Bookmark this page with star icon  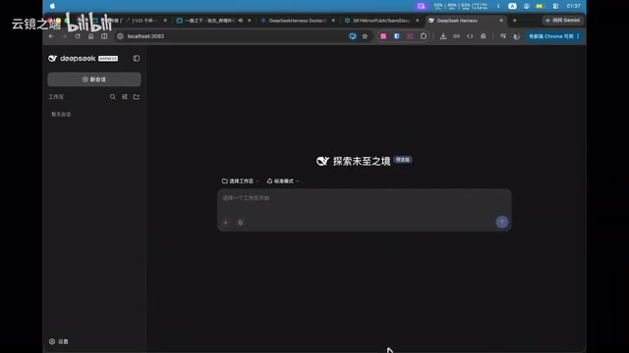click(x=365, y=36)
